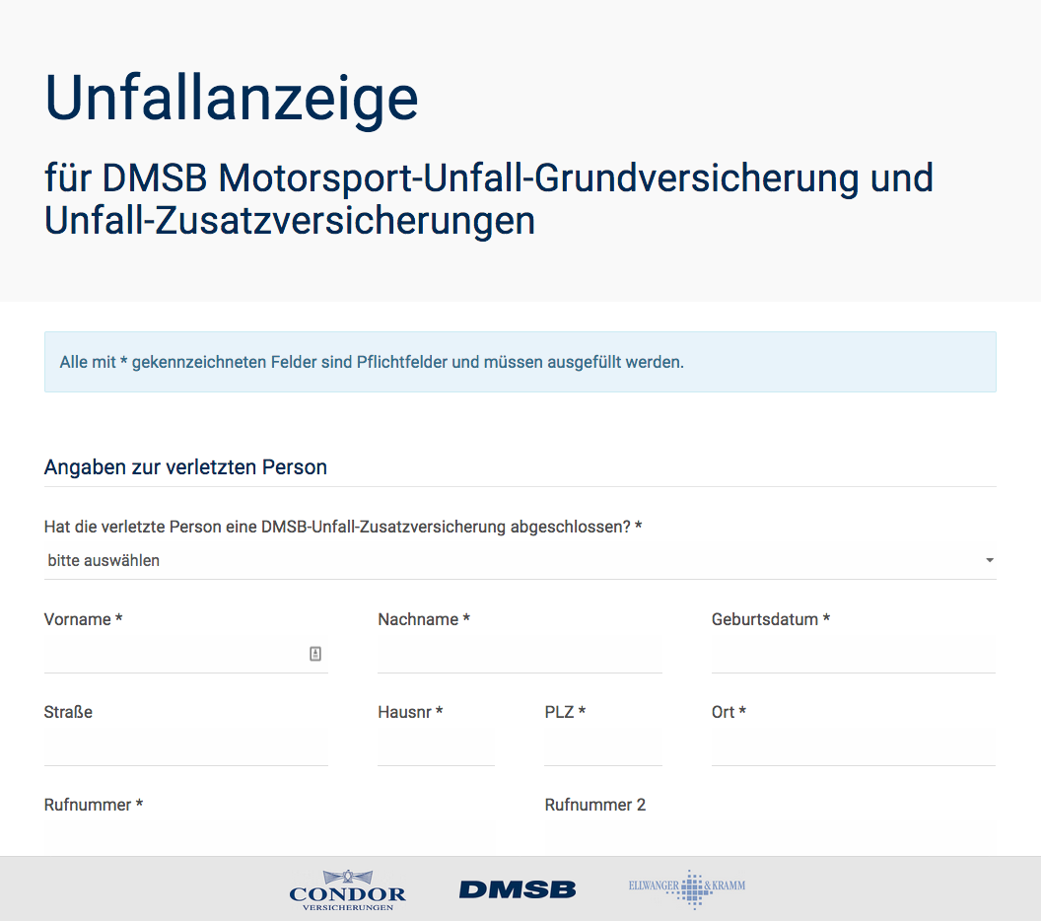1041x921 pixels.
Task: Click the 'Hat die verletzte Person' question label
Action: click(x=343, y=527)
